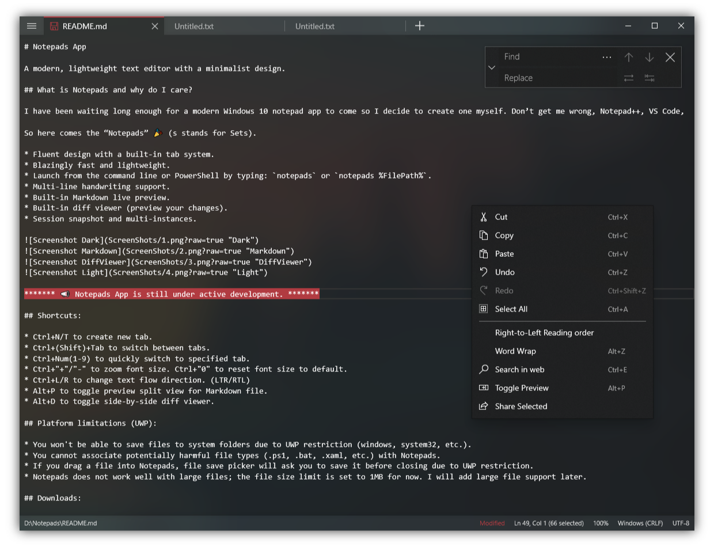Click the more search options ellipsis in Find bar
This screenshot has width=714, height=547.
[x=607, y=56]
